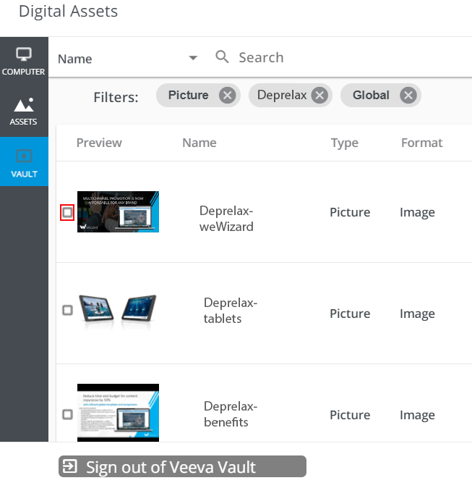The image size is (472, 483).
Task: Click the sign out arrow icon
Action: pos(70,467)
